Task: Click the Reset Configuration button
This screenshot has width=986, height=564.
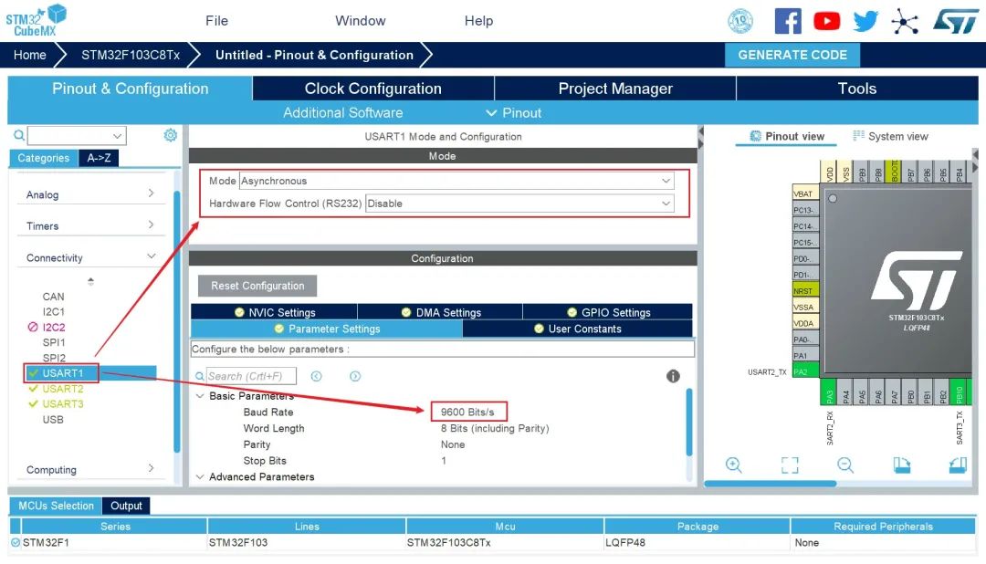Action: pos(257,286)
